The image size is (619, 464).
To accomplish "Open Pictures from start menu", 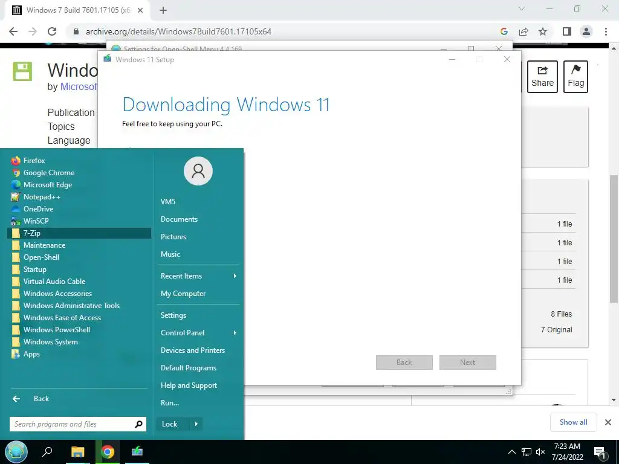I will tap(198, 237).
